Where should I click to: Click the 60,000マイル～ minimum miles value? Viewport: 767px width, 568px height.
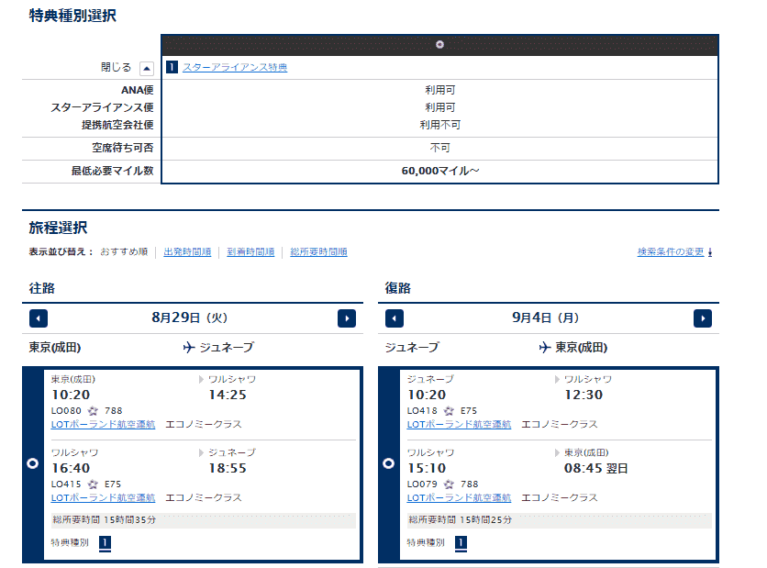click(x=440, y=171)
